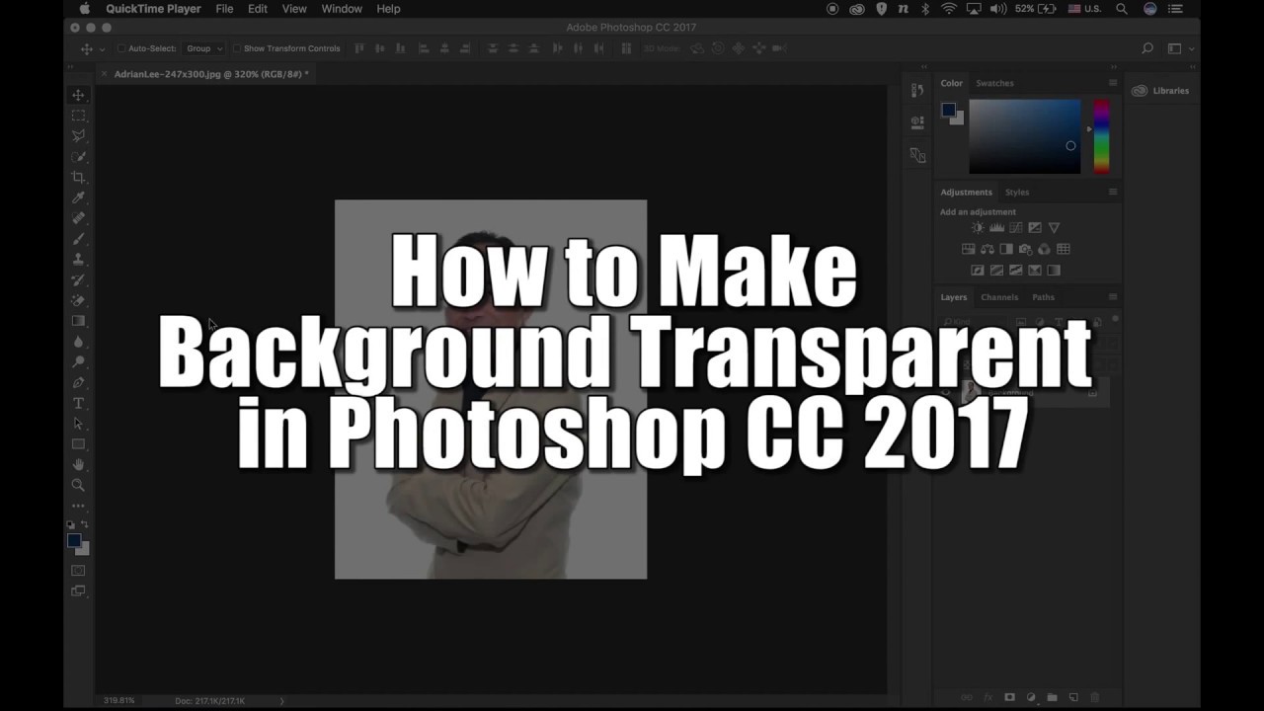Toggle the Auto-Select checkbox
The image size is (1264, 711).
(x=121, y=48)
